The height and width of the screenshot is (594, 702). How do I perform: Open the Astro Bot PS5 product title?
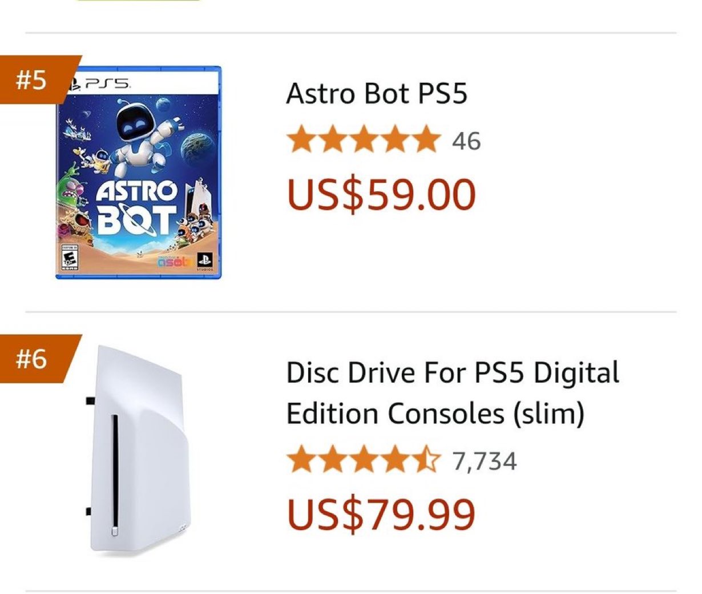coord(377,94)
